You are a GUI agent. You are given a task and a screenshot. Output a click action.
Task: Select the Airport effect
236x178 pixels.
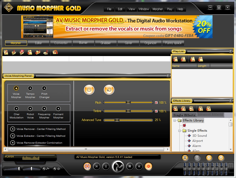pos(197,141)
